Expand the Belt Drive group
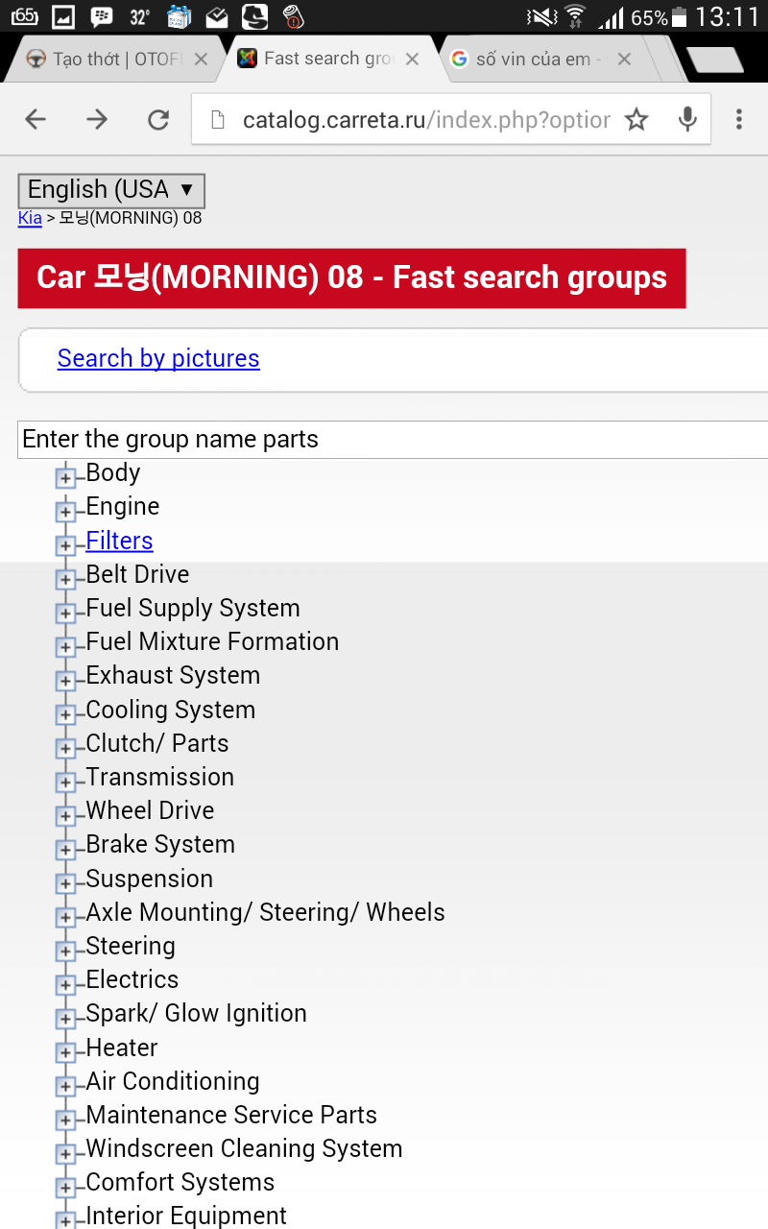 65,579
